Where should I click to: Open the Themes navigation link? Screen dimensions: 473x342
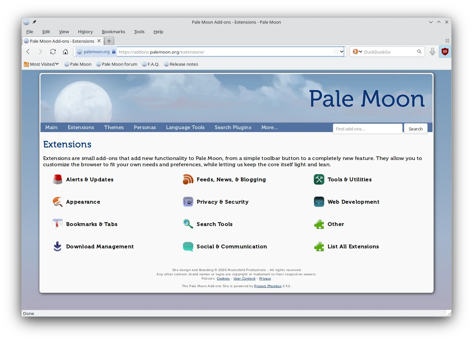point(114,127)
